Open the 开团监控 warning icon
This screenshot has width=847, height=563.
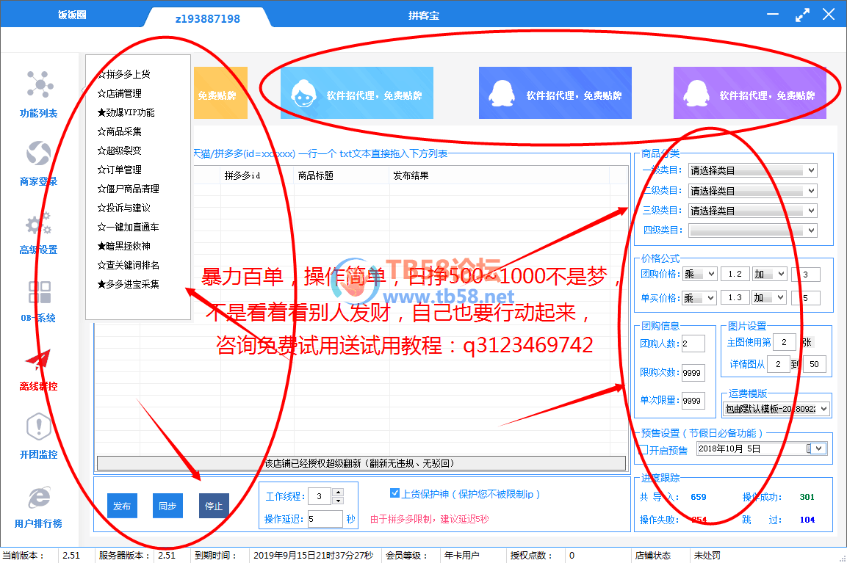coord(39,427)
